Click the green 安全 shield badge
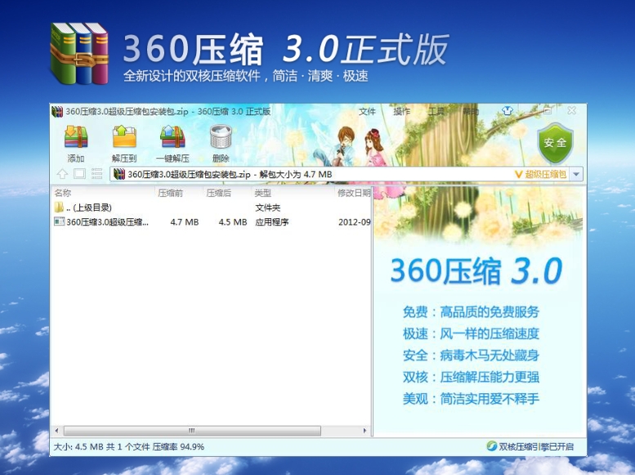Screen dimensions: 635x475 [555, 142]
